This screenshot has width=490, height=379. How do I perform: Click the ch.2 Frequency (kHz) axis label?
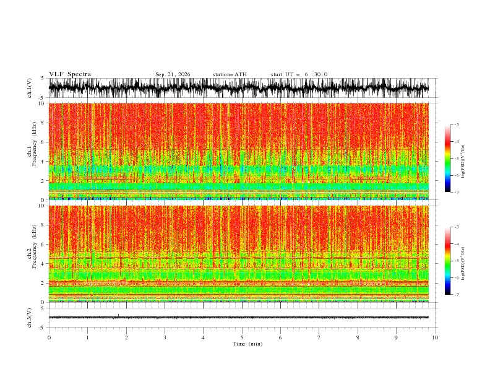point(32,254)
